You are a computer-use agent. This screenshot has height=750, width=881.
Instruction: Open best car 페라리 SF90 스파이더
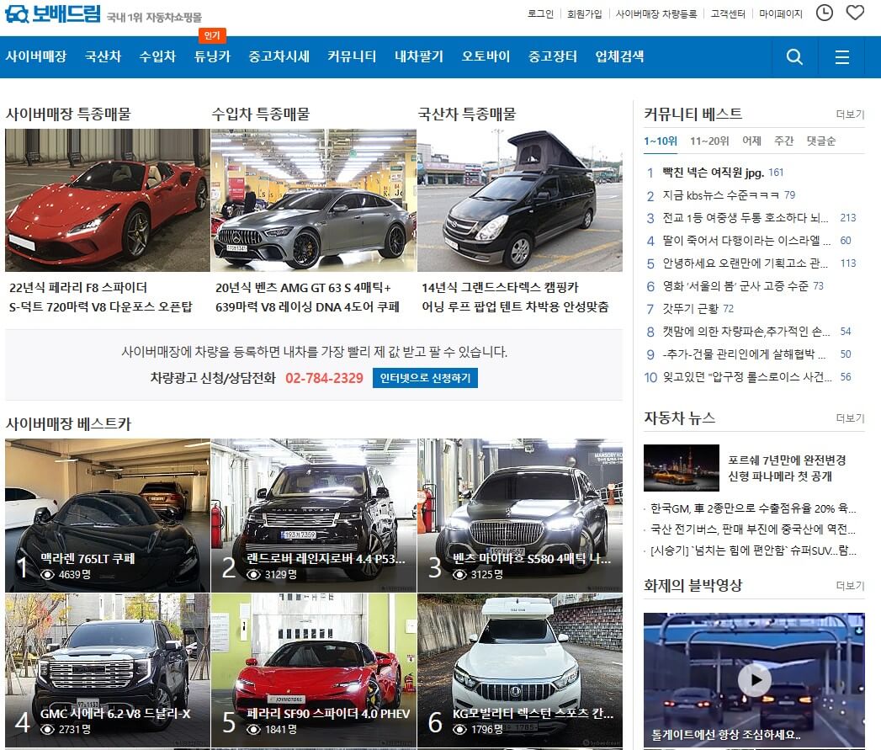click(x=314, y=670)
